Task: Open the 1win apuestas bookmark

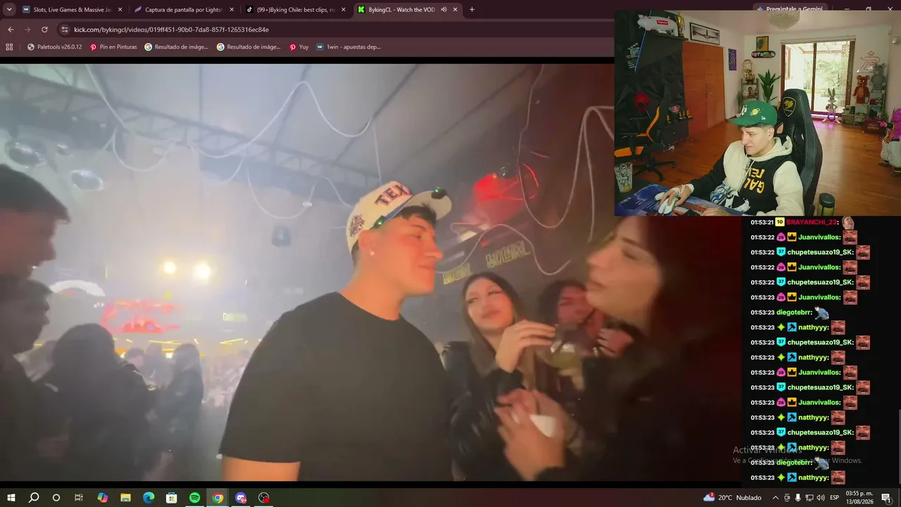Action: click(x=348, y=47)
